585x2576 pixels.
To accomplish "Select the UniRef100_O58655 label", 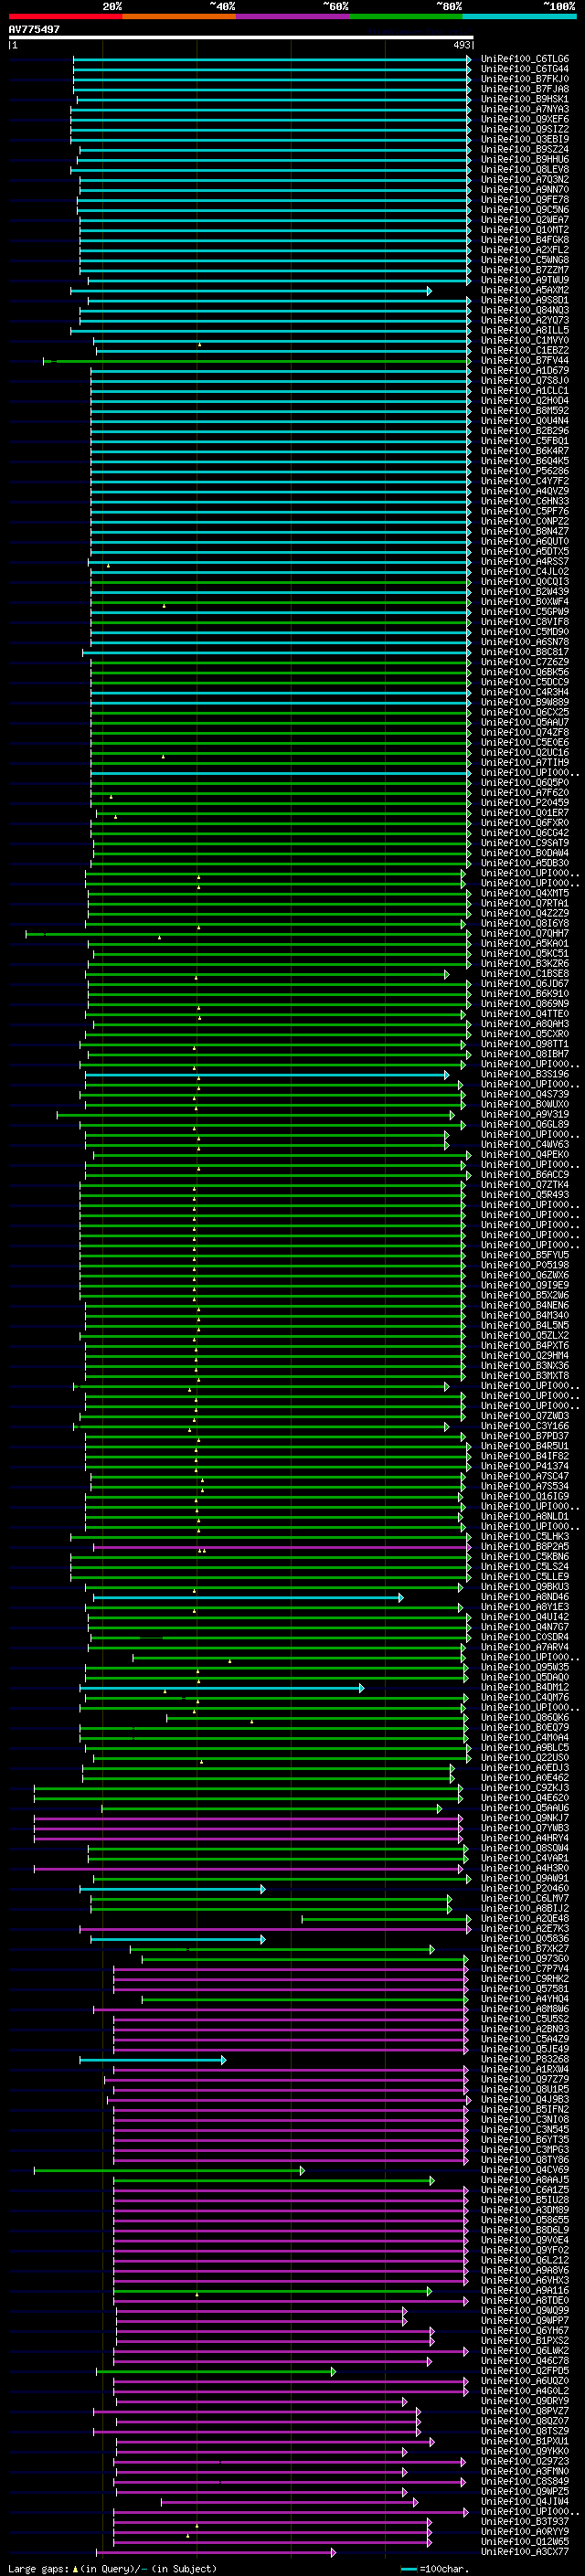I will (x=524, y=2220).
